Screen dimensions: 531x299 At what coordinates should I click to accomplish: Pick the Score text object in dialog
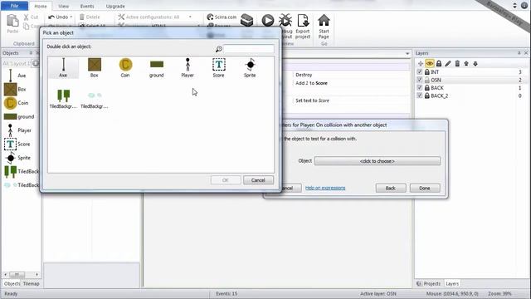(219, 67)
